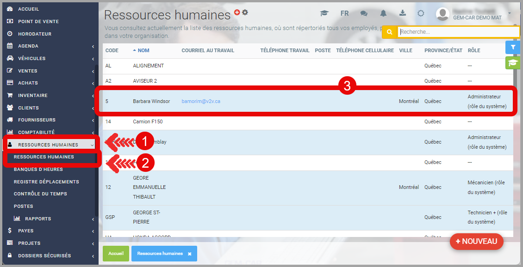
Task: Click the red plus icon beside the page title
Action: click(237, 12)
